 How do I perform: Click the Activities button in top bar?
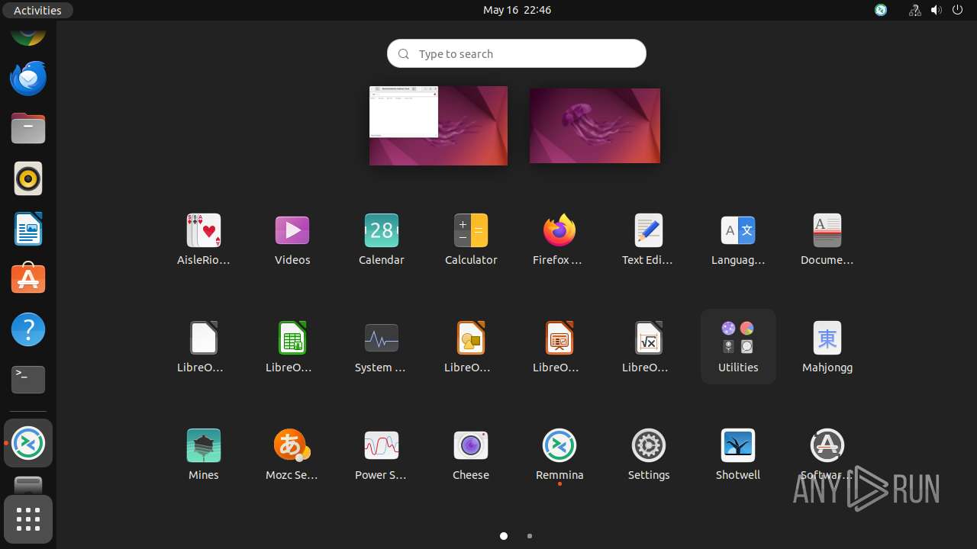coord(37,10)
